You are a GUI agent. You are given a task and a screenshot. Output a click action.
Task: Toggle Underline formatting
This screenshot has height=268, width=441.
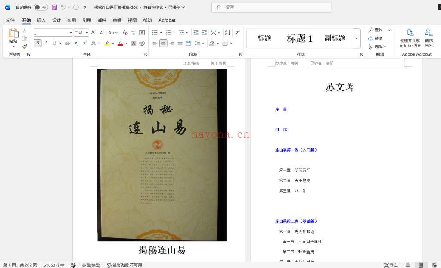(54, 43)
